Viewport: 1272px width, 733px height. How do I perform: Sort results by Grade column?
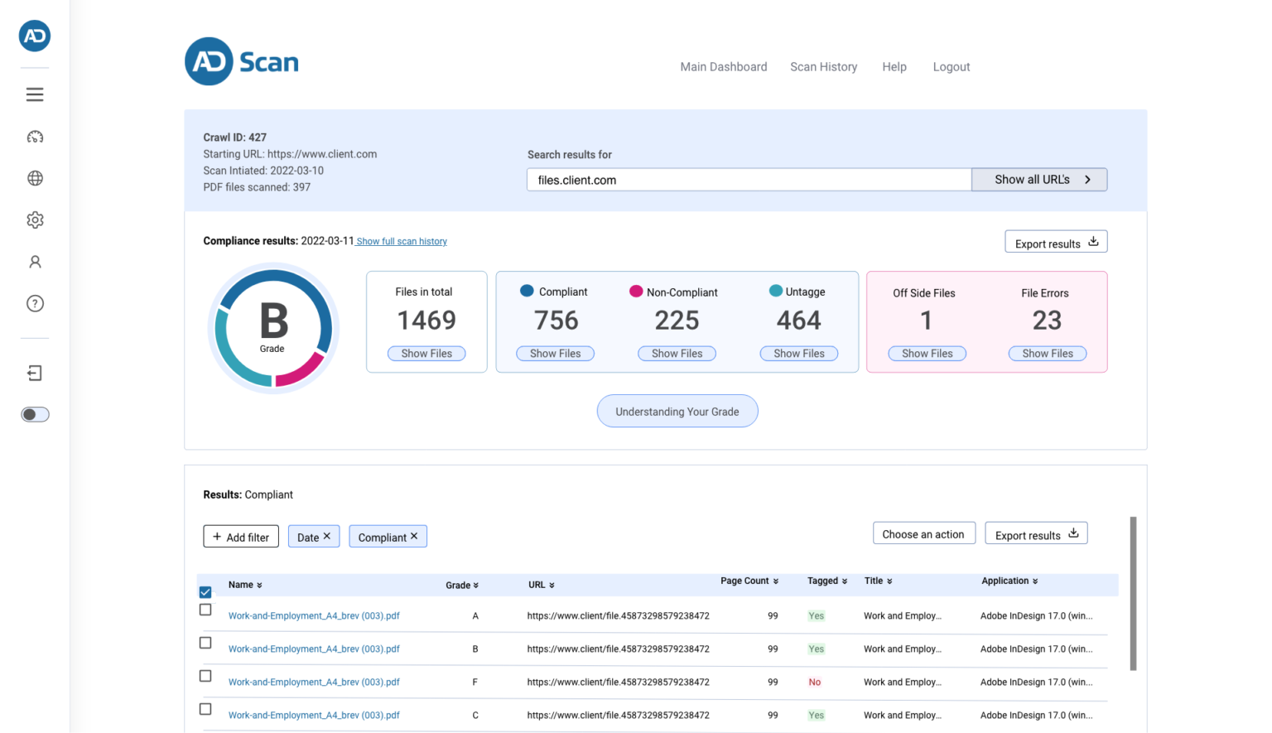click(461, 586)
